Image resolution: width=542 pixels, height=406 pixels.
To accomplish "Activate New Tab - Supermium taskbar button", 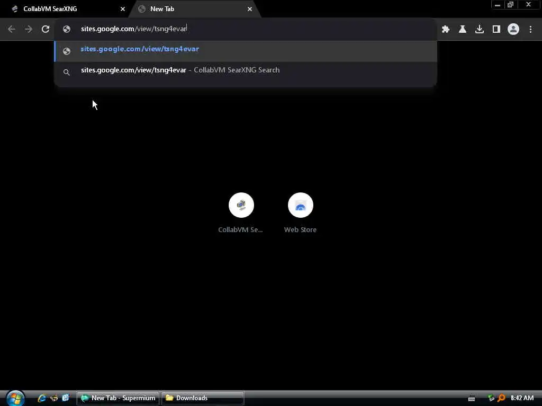I will pos(118,398).
